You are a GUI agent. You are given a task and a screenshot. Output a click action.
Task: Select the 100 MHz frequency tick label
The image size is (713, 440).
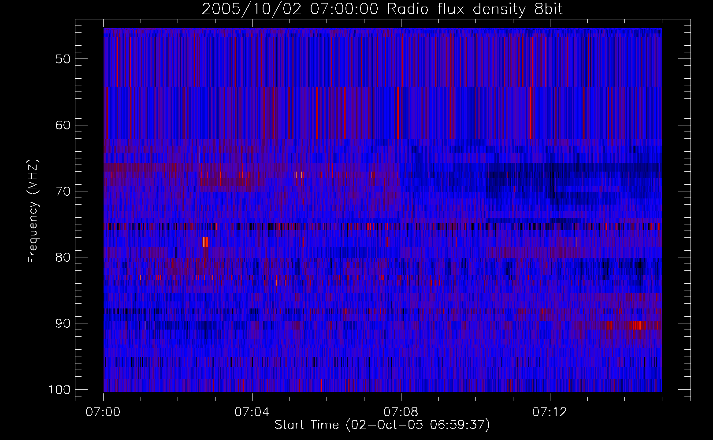tap(59, 389)
